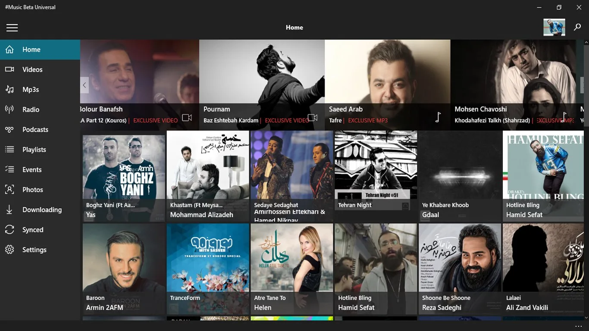Open Hotline Bling street-photo tile
Viewport: 589px width, 331px height.
pyautogui.click(x=376, y=269)
